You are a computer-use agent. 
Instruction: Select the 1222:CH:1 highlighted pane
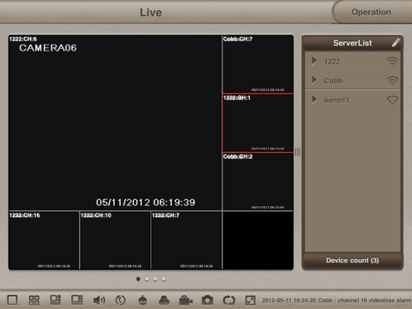pos(257,123)
